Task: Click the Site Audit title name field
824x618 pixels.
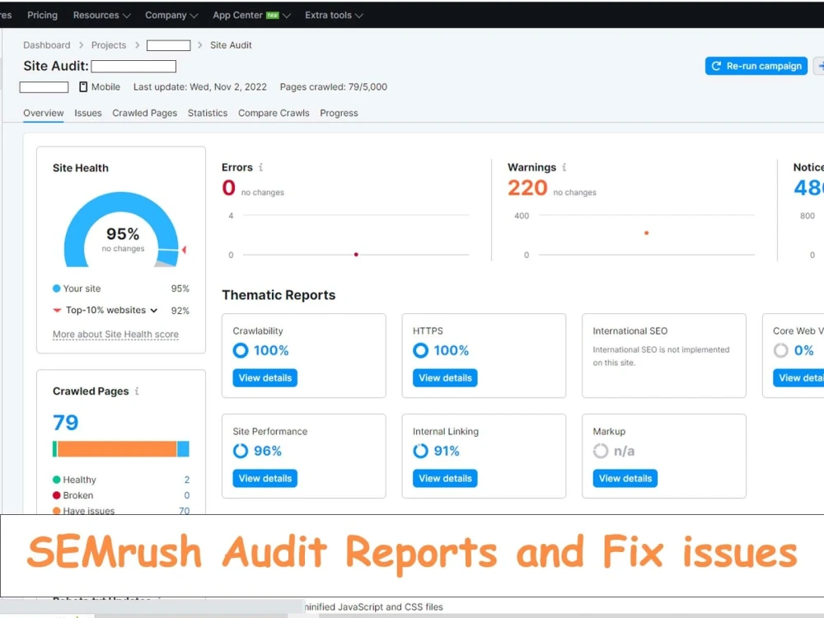Action: coord(133,66)
